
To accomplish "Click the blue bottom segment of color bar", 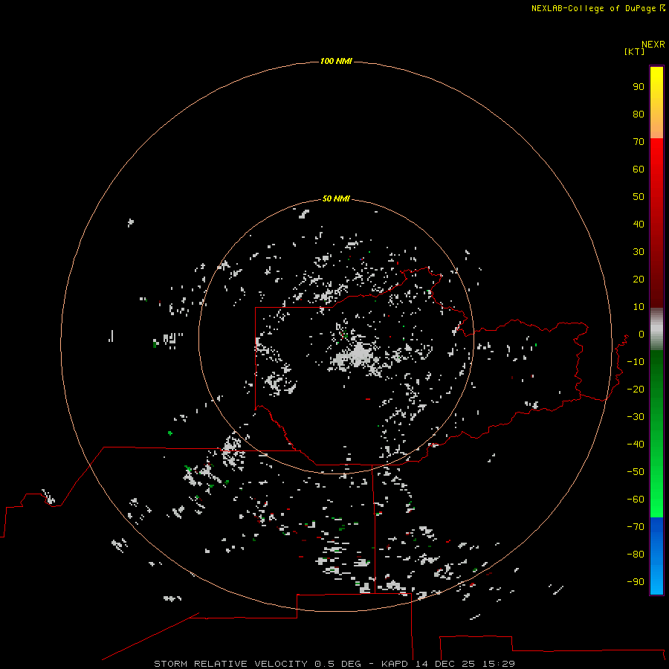I will click(656, 556).
